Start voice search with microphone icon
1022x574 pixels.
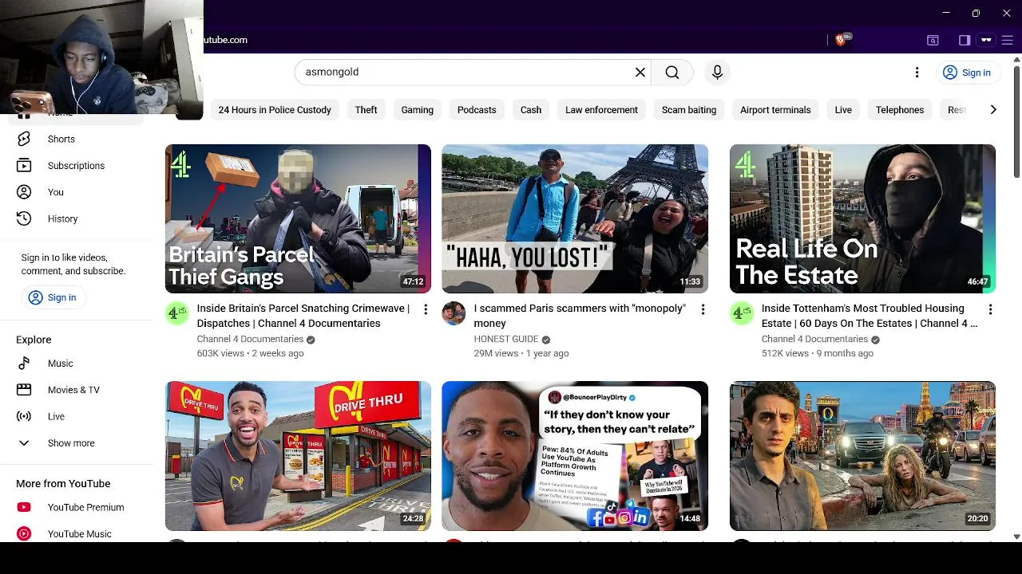pyautogui.click(x=717, y=73)
